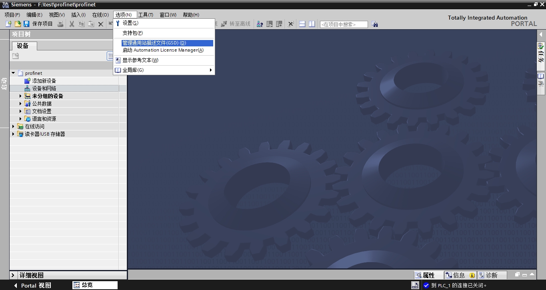Image resolution: width=546 pixels, height=290 pixels.
Task: Expand 公共数据 node
Action: [20, 104]
